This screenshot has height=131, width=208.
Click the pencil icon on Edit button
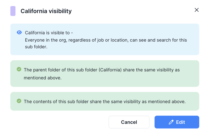click(171, 122)
